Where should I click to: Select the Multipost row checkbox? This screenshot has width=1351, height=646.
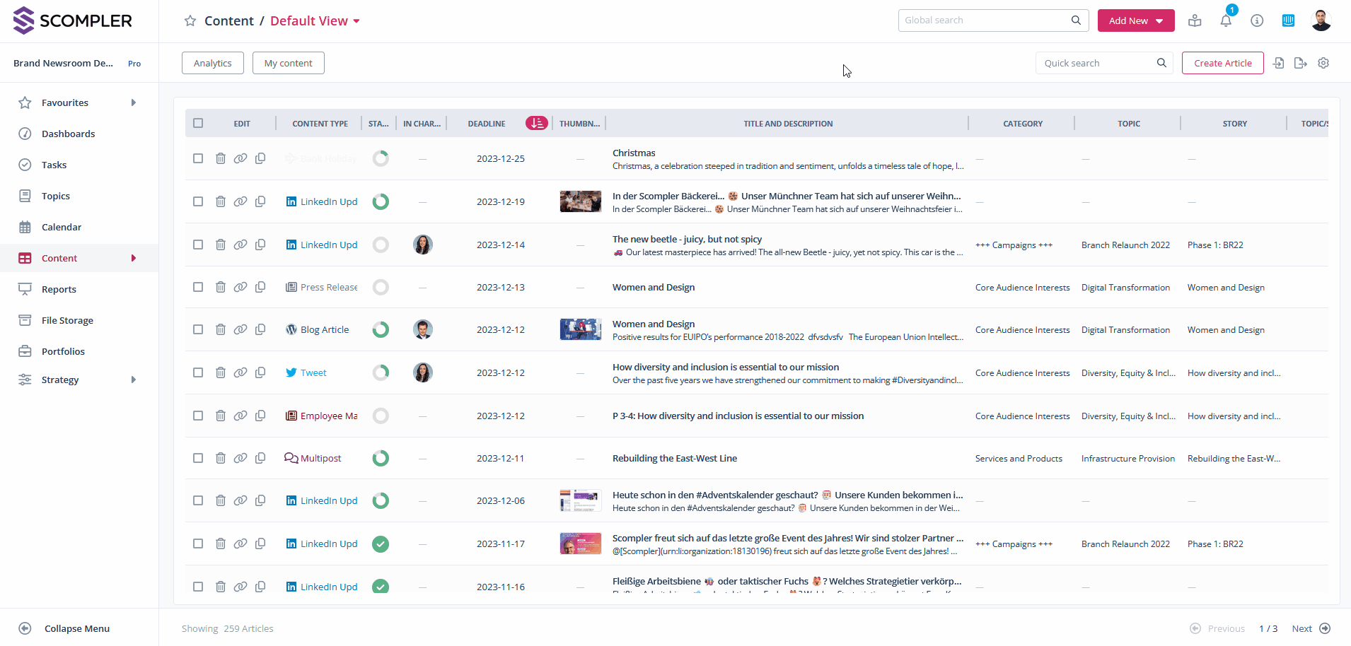pyautogui.click(x=198, y=458)
